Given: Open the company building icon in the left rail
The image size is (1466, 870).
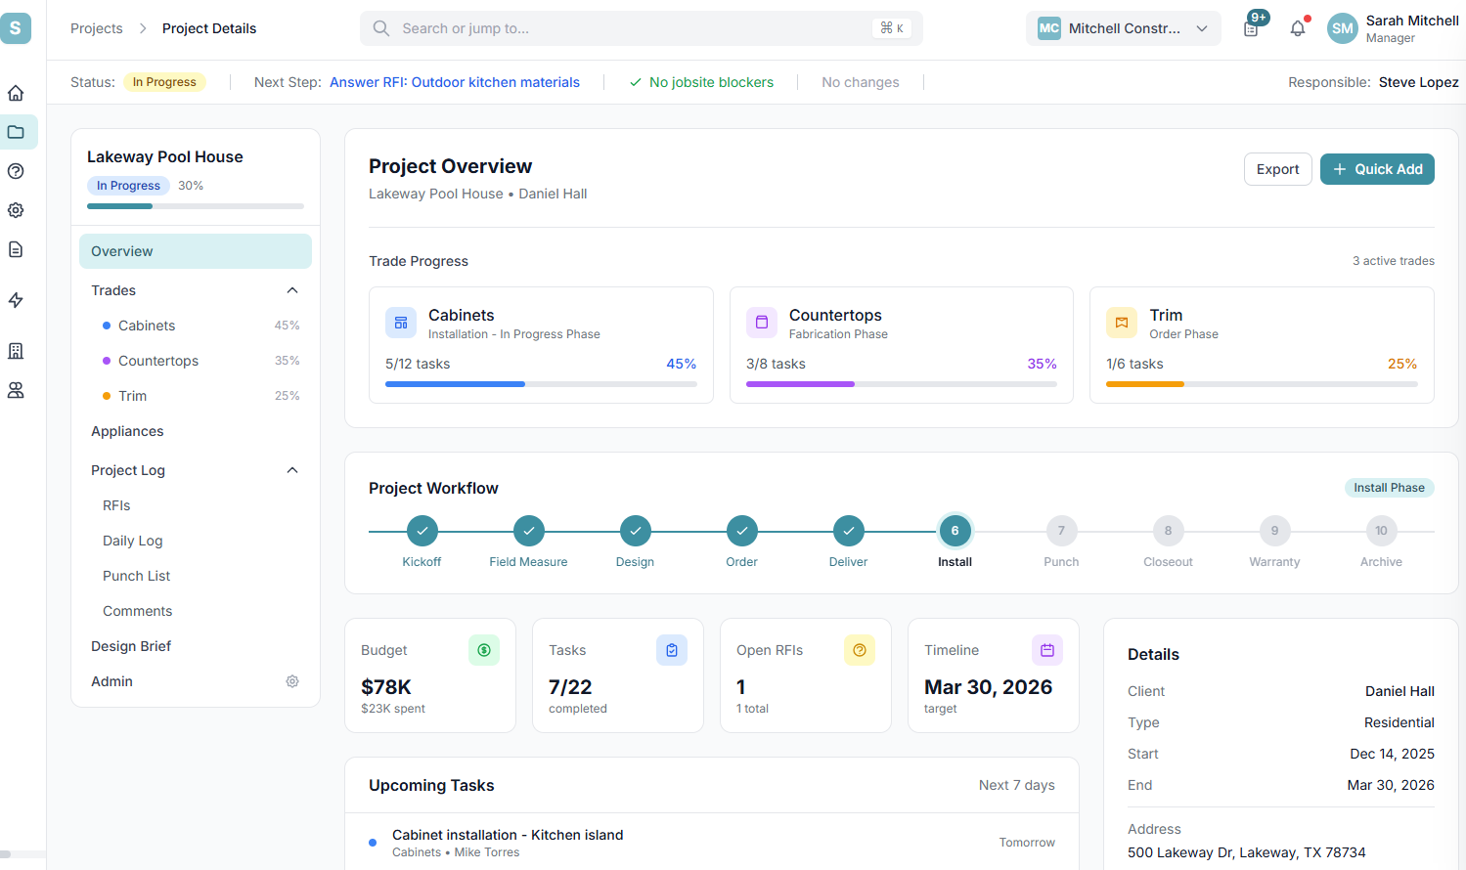Looking at the screenshot, I should [x=16, y=351].
